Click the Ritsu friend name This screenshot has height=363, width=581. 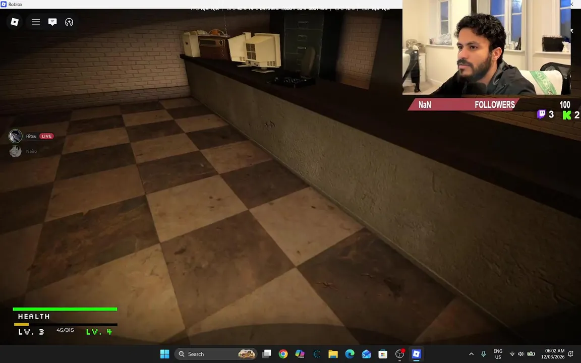[x=31, y=136]
